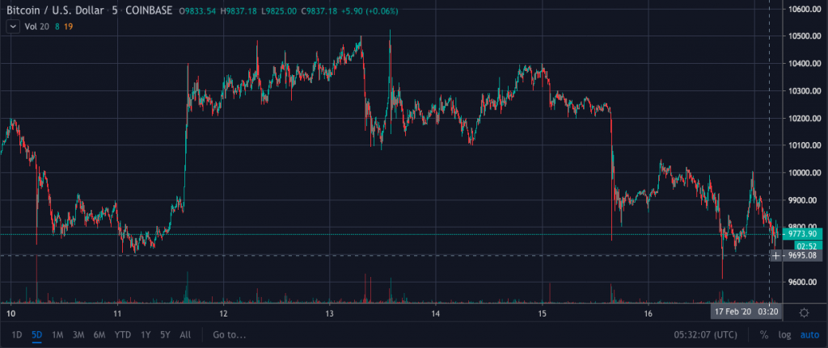Click the current price label 9773.90
Image resolution: width=828 pixels, height=348 pixels.
(x=802, y=233)
